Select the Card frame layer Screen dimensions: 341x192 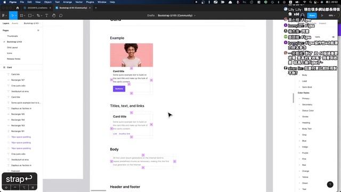pos(10,68)
